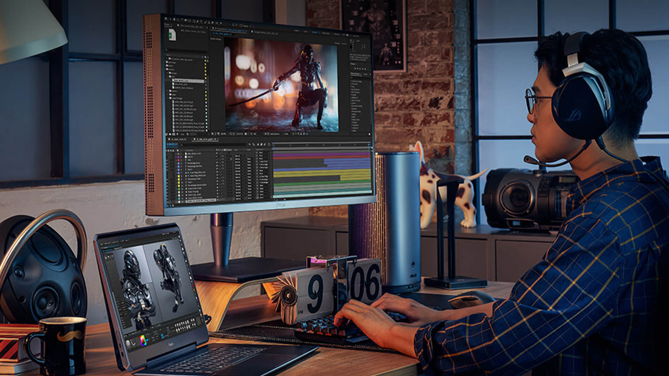669x376 pixels.
Task: Click the new folder icon below Project list
Action: (x=170, y=134)
